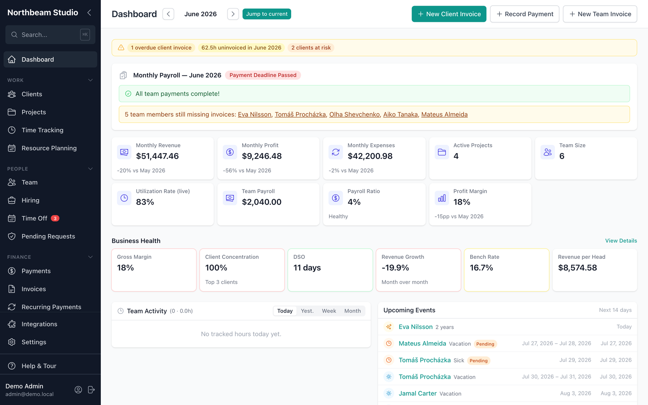Click Pending badge on Mateus Almeida vacation
The image size is (648, 405).
[485, 344]
